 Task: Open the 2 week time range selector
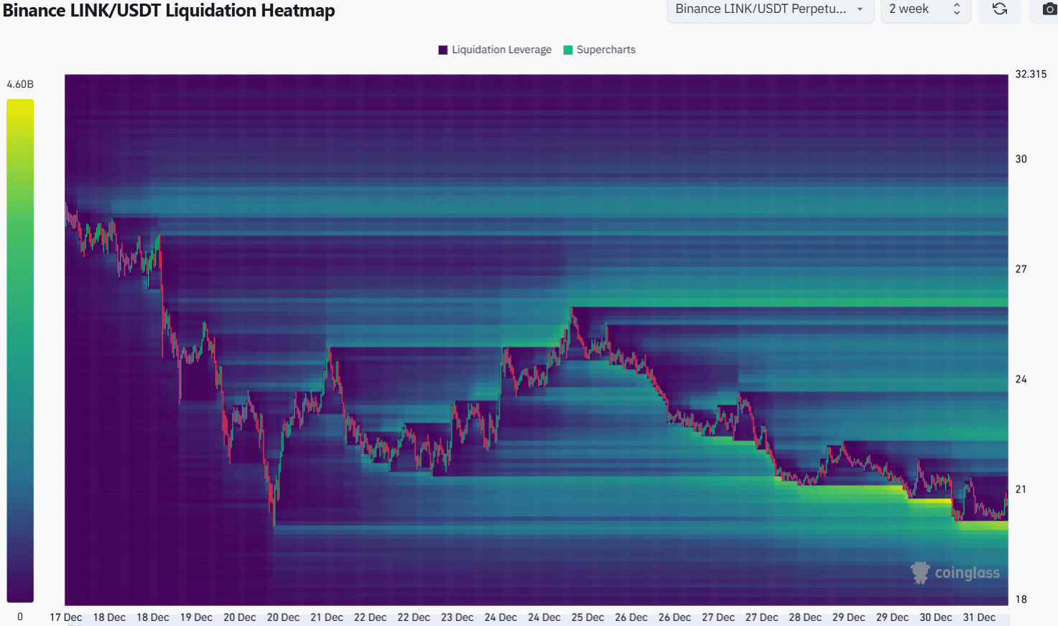(x=925, y=9)
